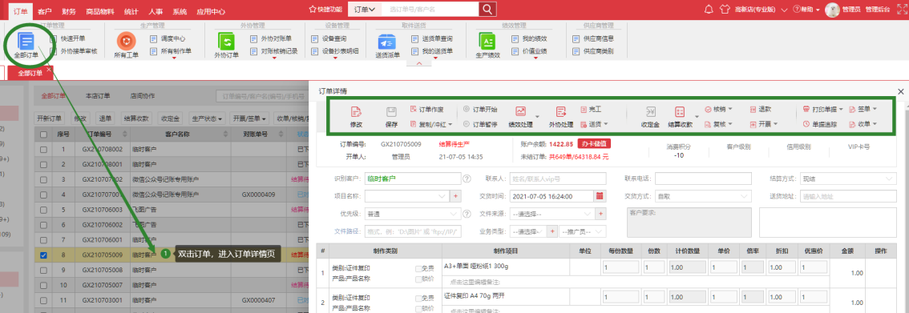Viewport: 909px width, 313px height.
Task: Click 订单暂停 in detail toolbar
Action: click(x=480, y=124)
